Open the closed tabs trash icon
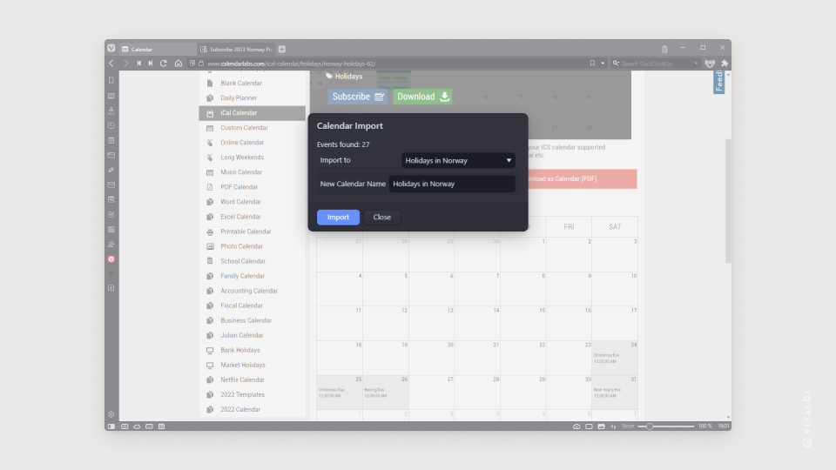836x470 pixels. pyautogui.click(x=664, y=49)
